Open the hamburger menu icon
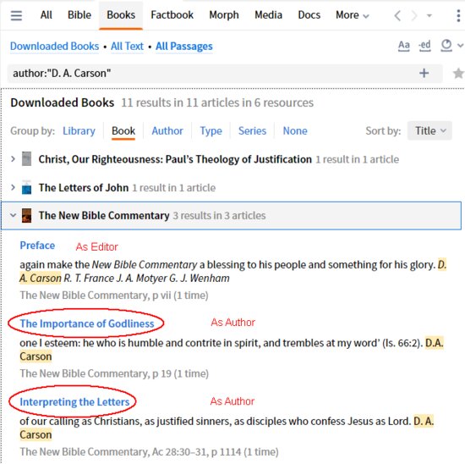 [16, 15]
